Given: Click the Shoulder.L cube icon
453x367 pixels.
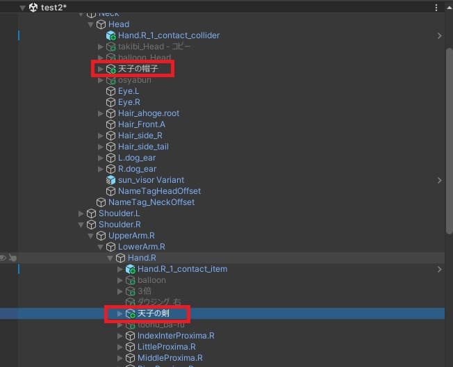Looking at the screenshot, I should pyautogui.click(x=91, y=213).
